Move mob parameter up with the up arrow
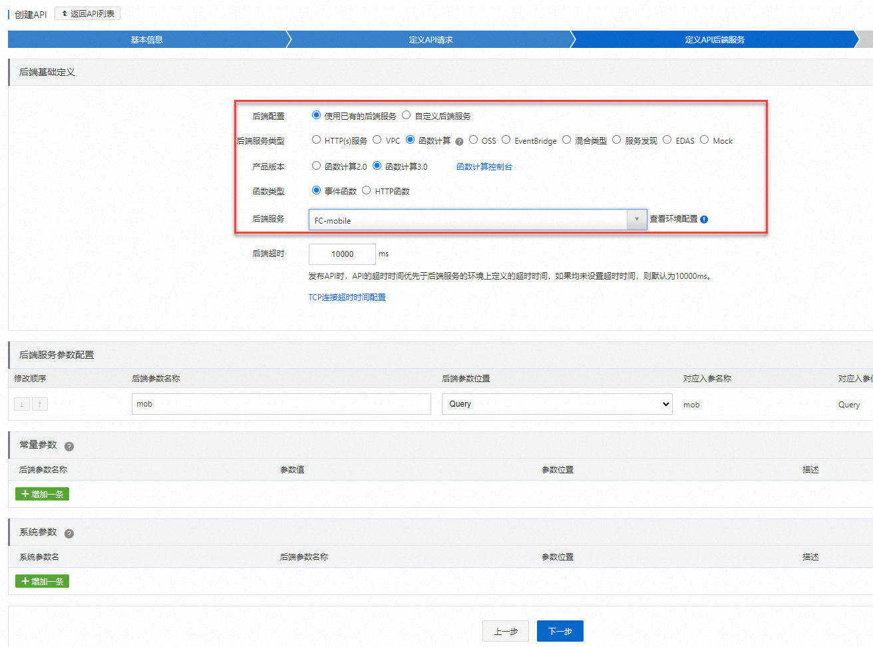This screenshot has height=647, width=873. point(40,404)
